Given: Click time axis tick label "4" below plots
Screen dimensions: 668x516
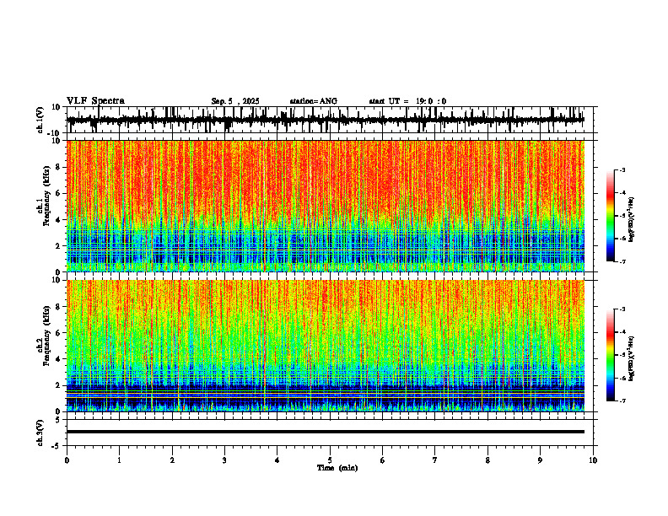Looking at the screenshot, I should (x=277, y=460).
